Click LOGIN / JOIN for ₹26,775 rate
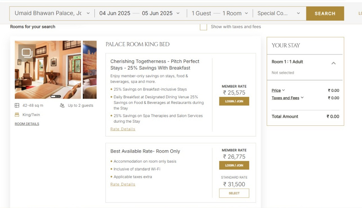 (234, 165)
